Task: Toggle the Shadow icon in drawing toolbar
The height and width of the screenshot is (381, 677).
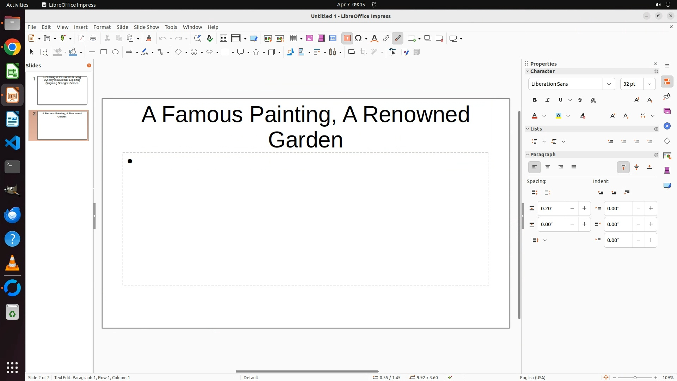Action: (351, 52)
